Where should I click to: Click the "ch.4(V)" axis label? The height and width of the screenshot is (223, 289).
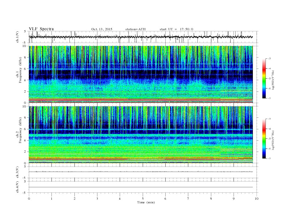pos(18,187)
